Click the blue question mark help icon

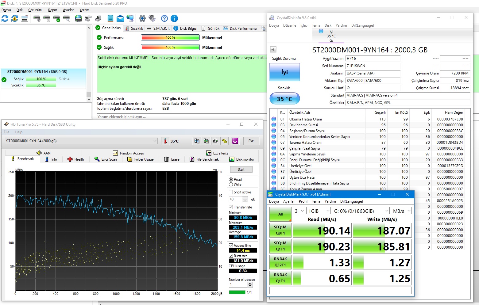point(164,18)
